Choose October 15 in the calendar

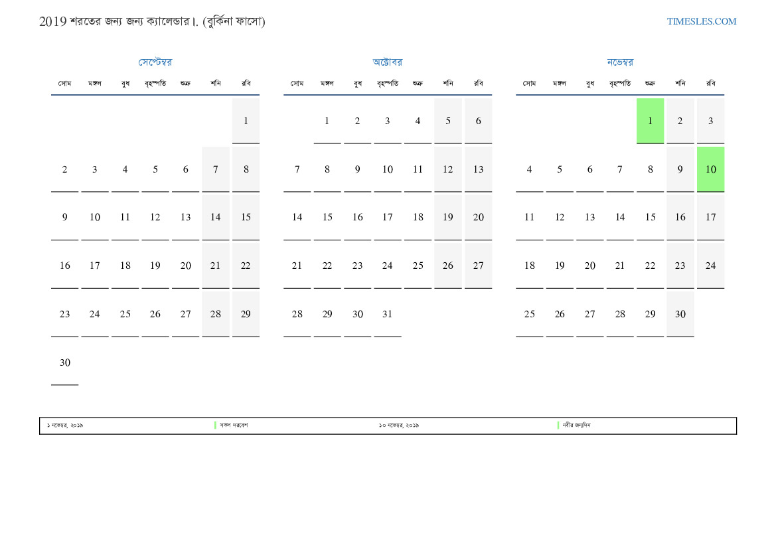tap(327, 217)
